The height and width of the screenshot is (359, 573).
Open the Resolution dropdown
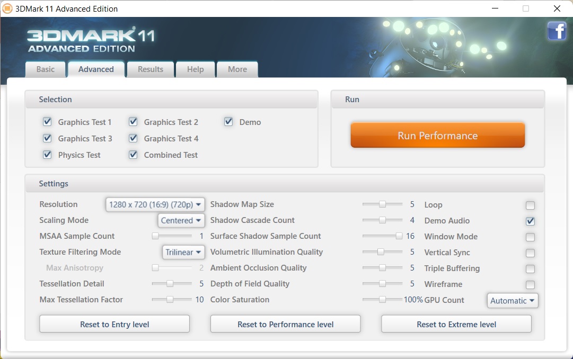click(x=155, y=204)
